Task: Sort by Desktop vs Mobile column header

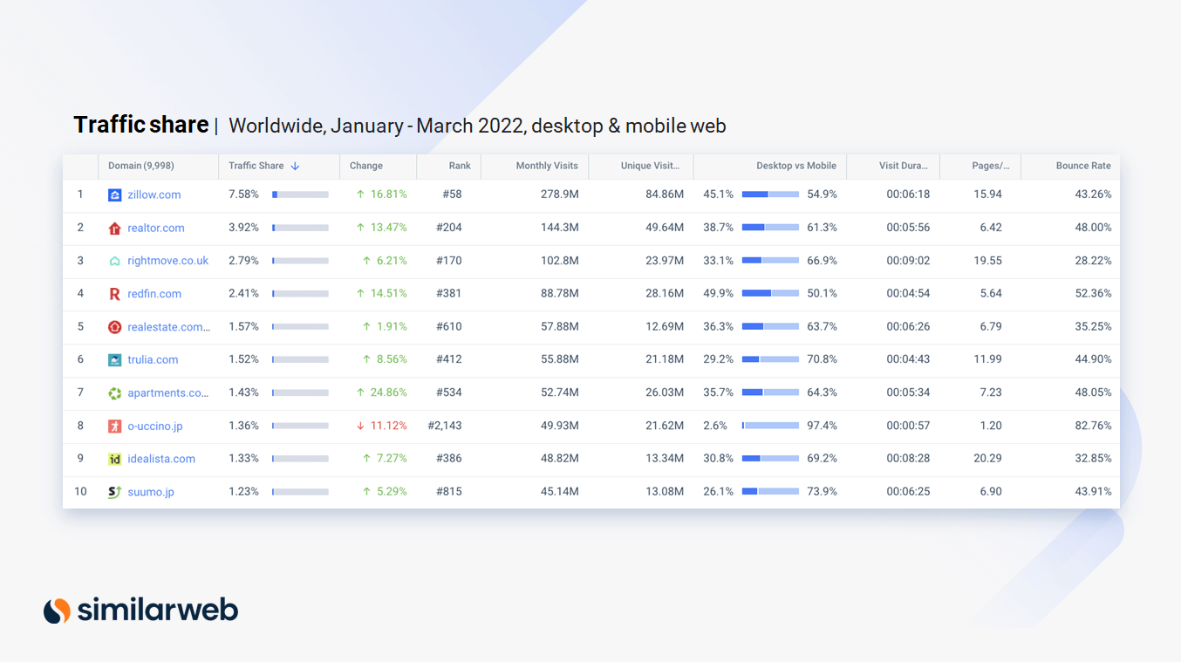Action: [796, 166]
